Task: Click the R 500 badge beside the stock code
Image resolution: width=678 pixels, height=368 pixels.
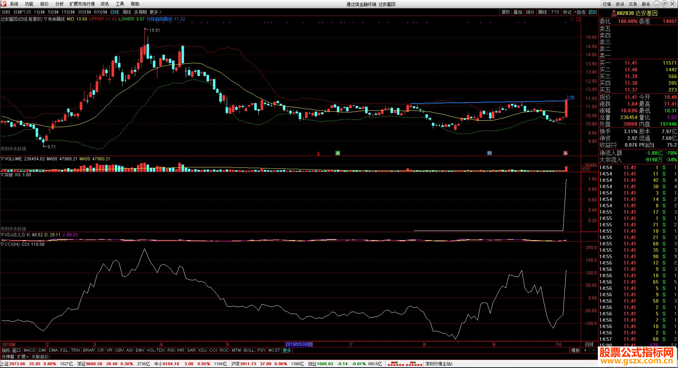Action: pyautogui.click(x=614, y=13)
